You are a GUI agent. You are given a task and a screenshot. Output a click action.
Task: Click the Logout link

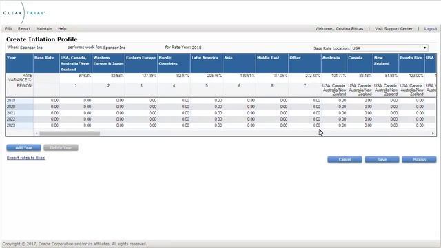coord(430,29)
